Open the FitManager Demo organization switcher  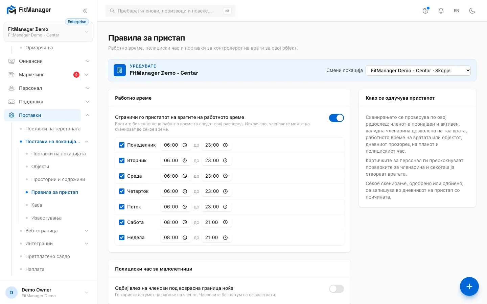pyautogui.click(x=48, y=32)
